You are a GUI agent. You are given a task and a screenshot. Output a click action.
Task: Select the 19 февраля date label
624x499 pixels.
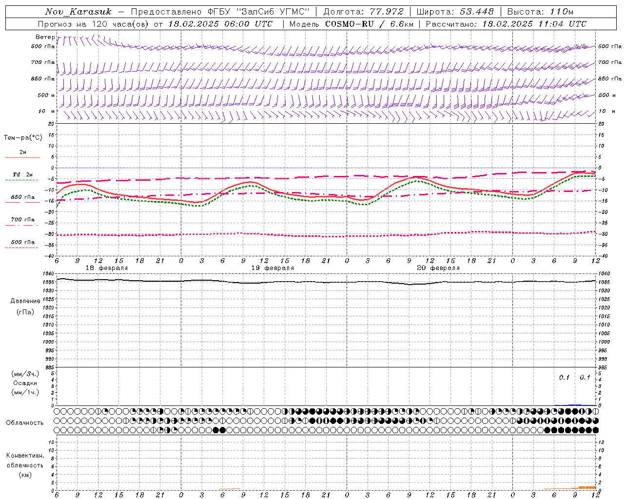tap(273, 268)
